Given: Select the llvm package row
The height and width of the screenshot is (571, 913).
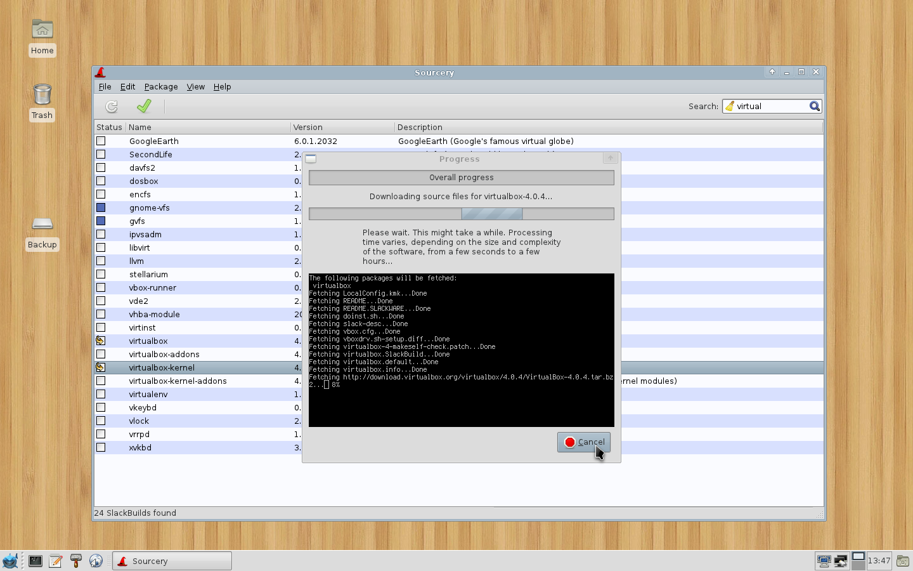Looking at the screenshot, I should (x=459, y=261).
